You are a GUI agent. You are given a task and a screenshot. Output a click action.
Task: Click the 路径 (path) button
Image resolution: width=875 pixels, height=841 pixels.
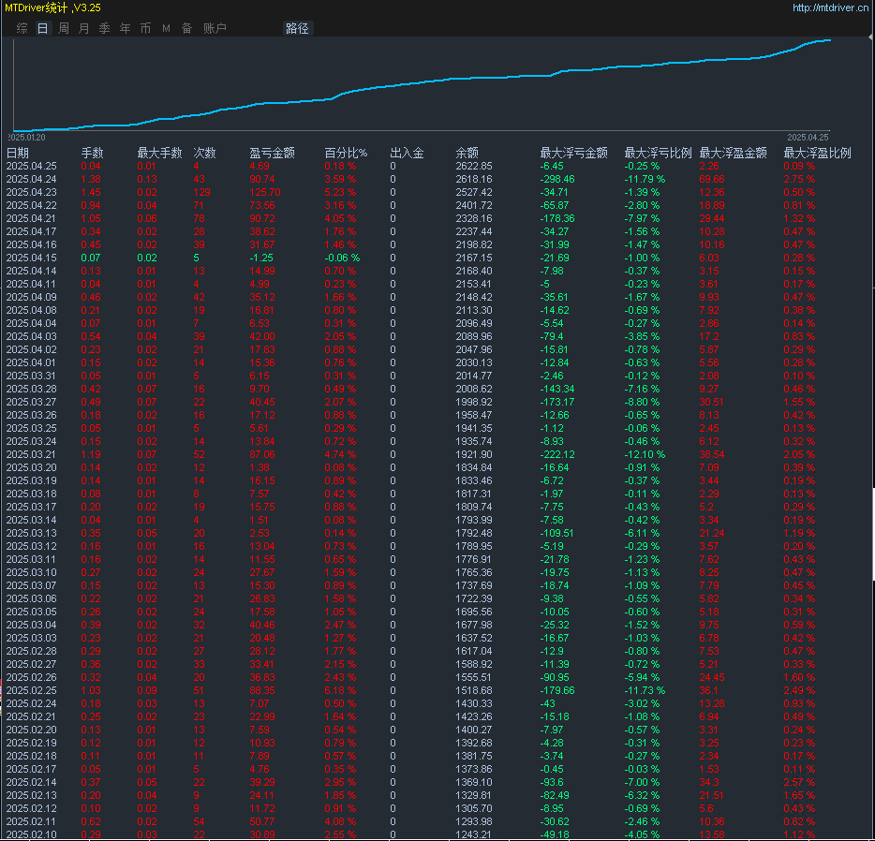pyautogui.click(x=296, y=28)
